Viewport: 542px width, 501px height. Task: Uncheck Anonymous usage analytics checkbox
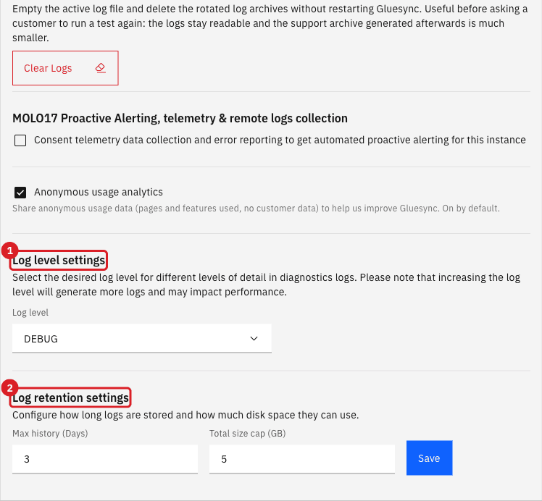[x=20, y=193]
